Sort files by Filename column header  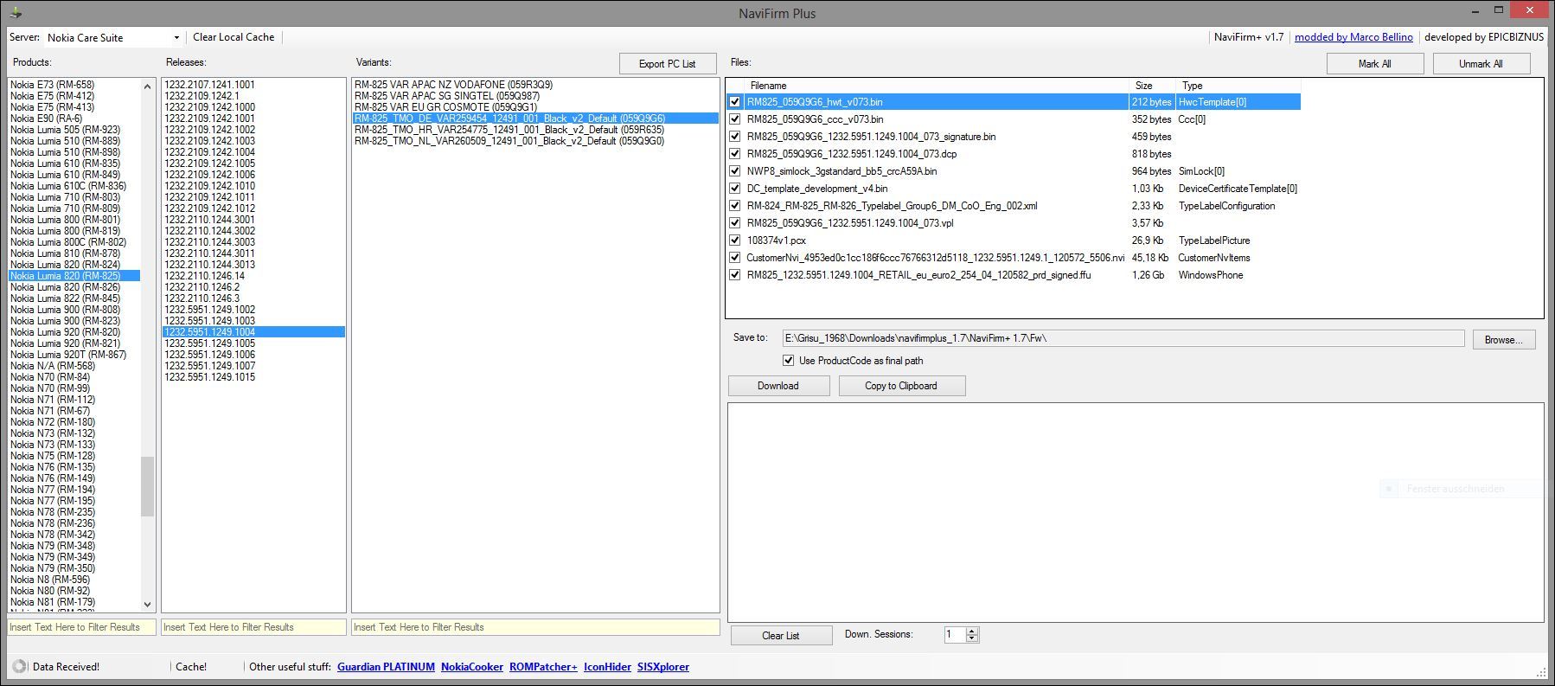[937, 86]
